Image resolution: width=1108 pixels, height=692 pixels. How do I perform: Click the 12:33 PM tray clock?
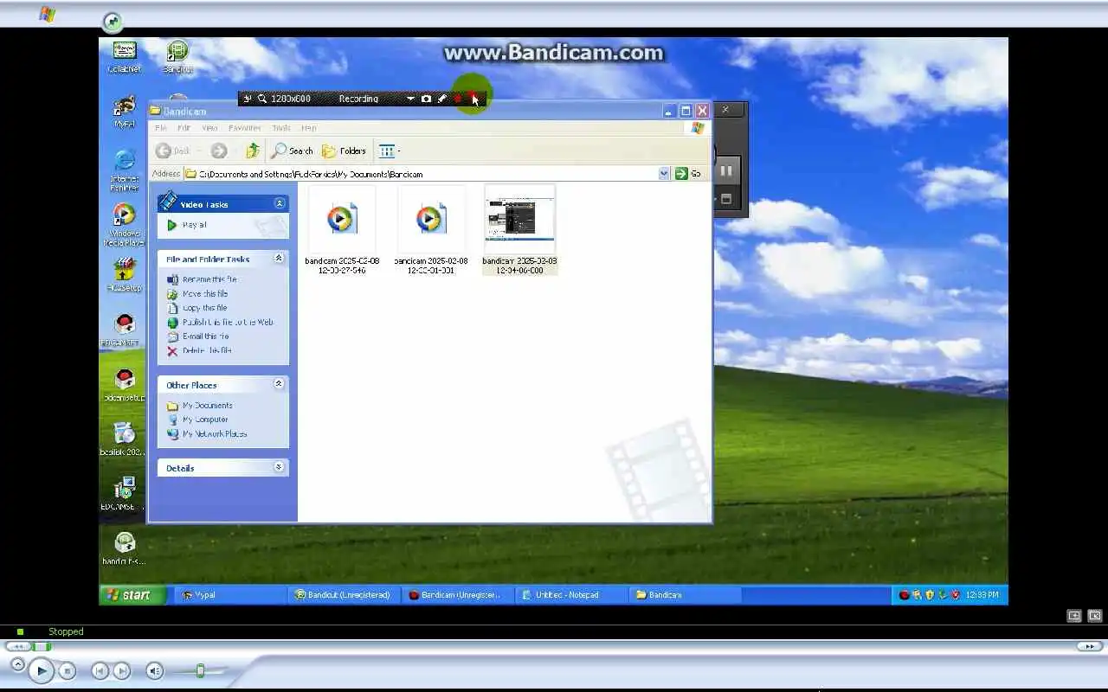pyautogui.click(x=982, y=595)
